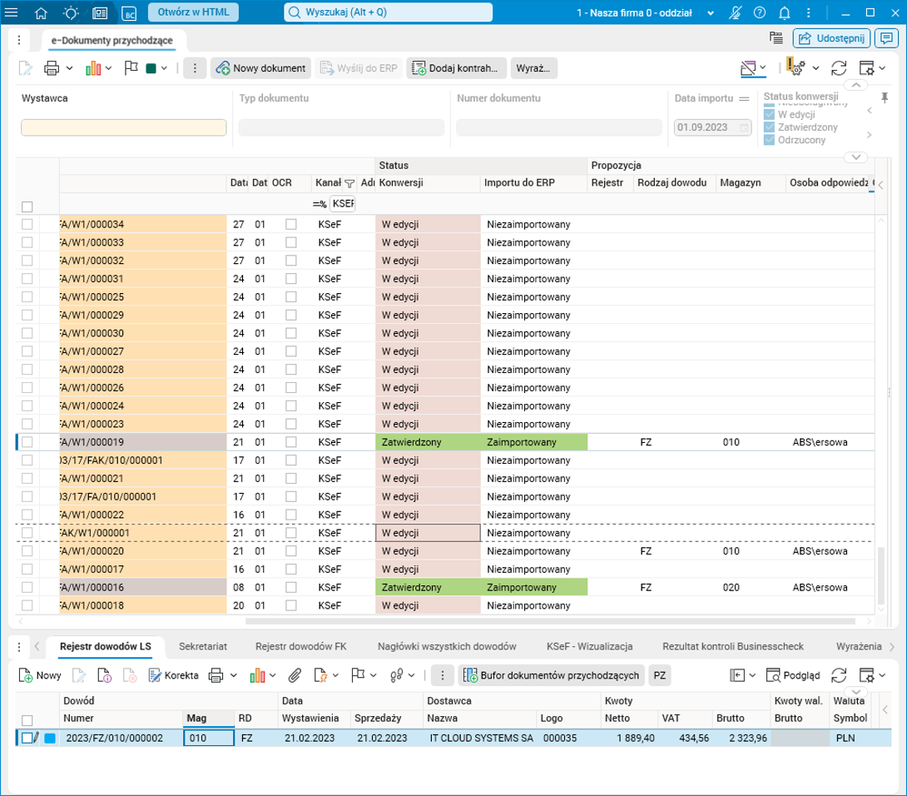Toggle the 'Zatwierdzony' status filter checkbox
Viewport: 907px width, 796px height.
point(769,127)
